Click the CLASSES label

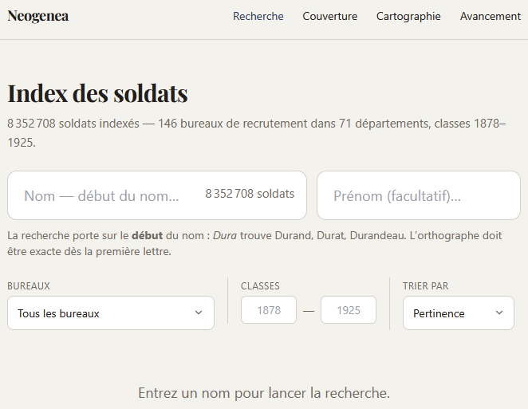260,285
